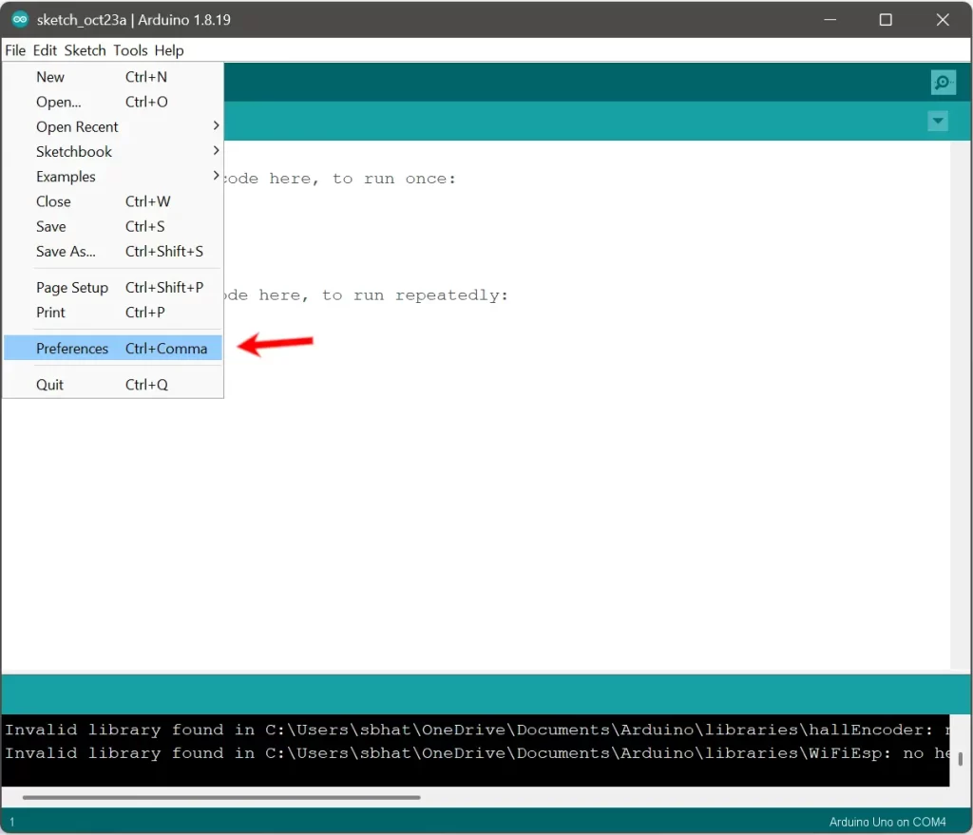
Task: Open the tab options dropdown arrow
Action: (938, 122)
